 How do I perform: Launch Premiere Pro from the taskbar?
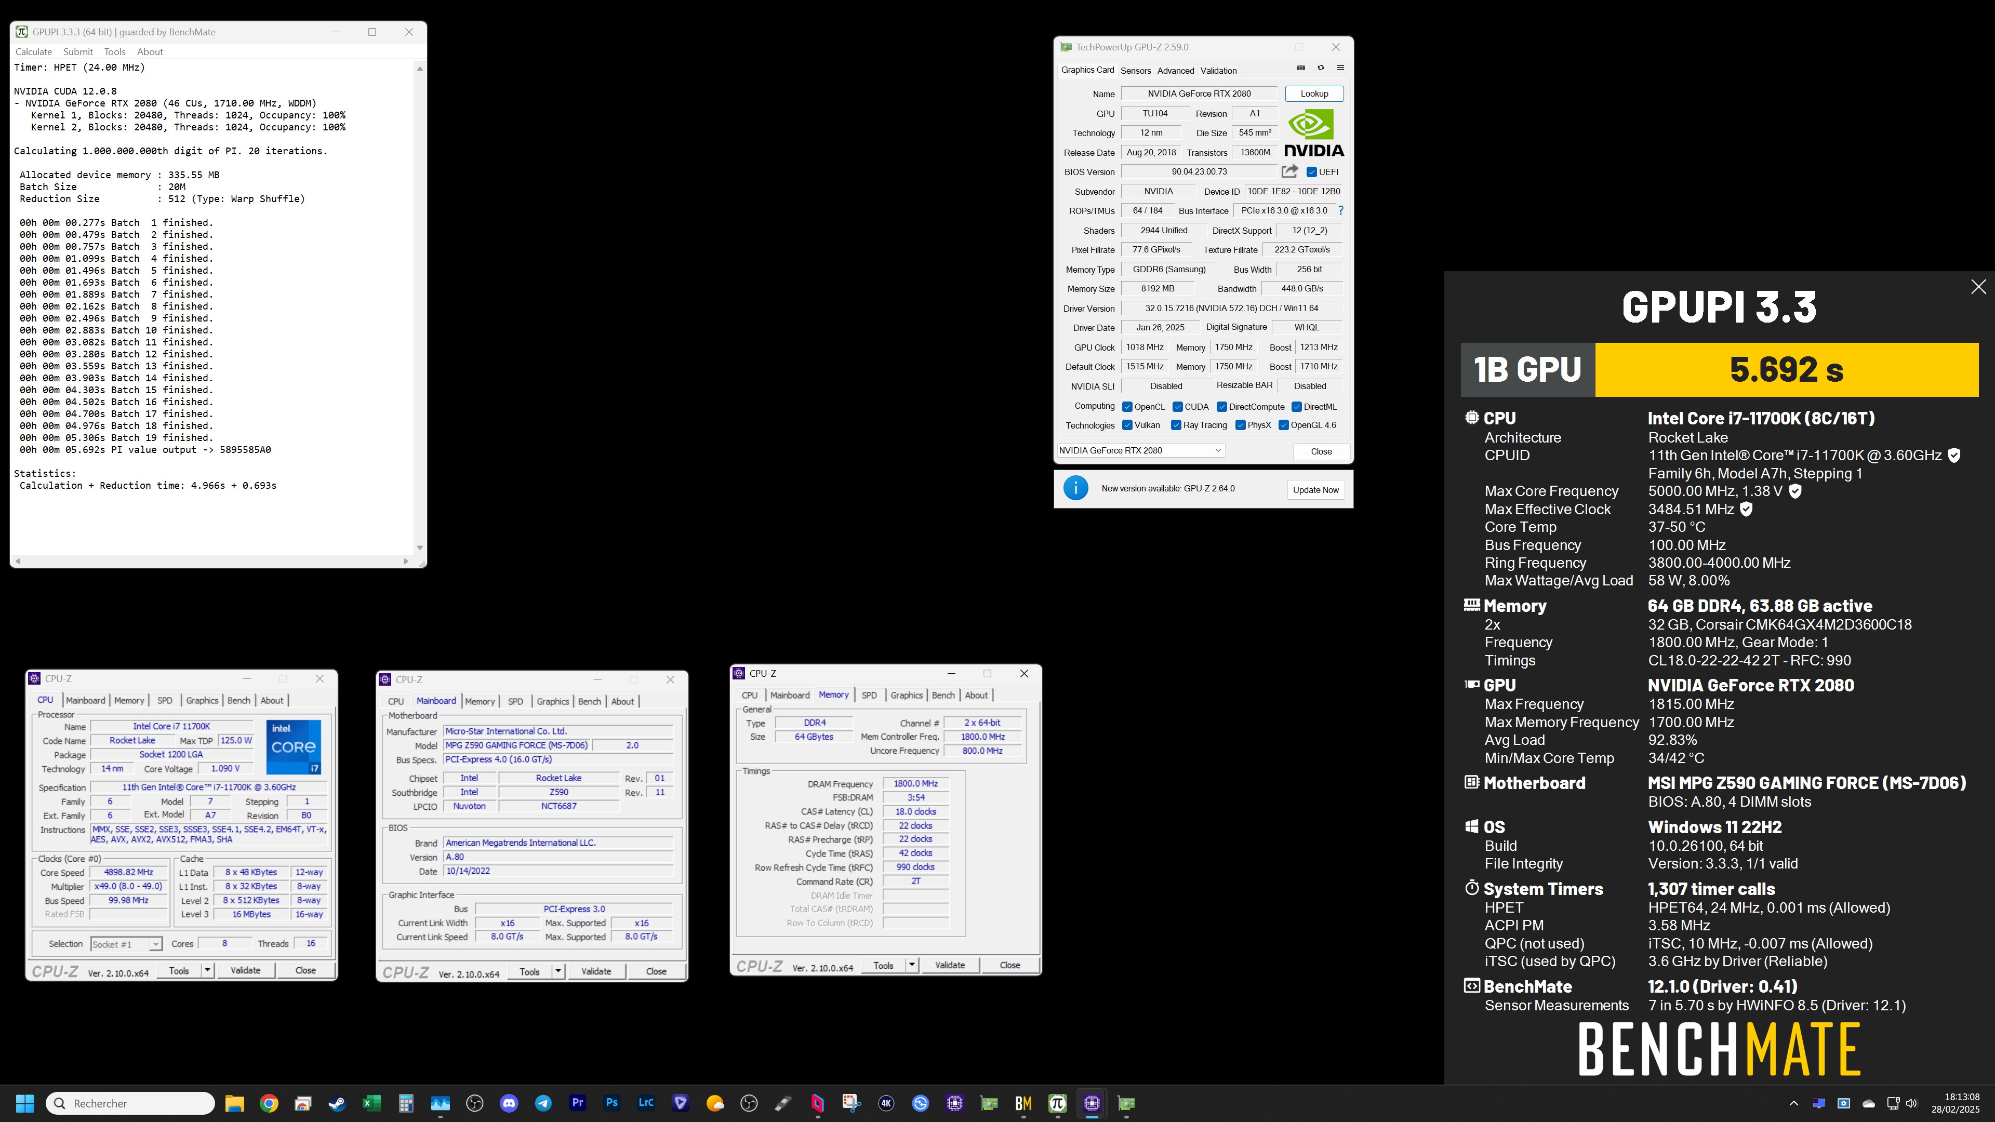click(x=578, y=1103)
